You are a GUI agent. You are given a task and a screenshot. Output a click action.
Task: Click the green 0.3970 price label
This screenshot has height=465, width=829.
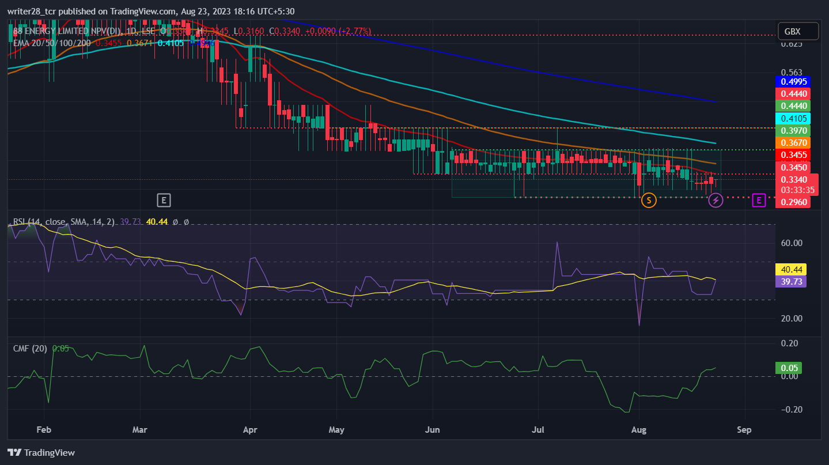(793, 130)
